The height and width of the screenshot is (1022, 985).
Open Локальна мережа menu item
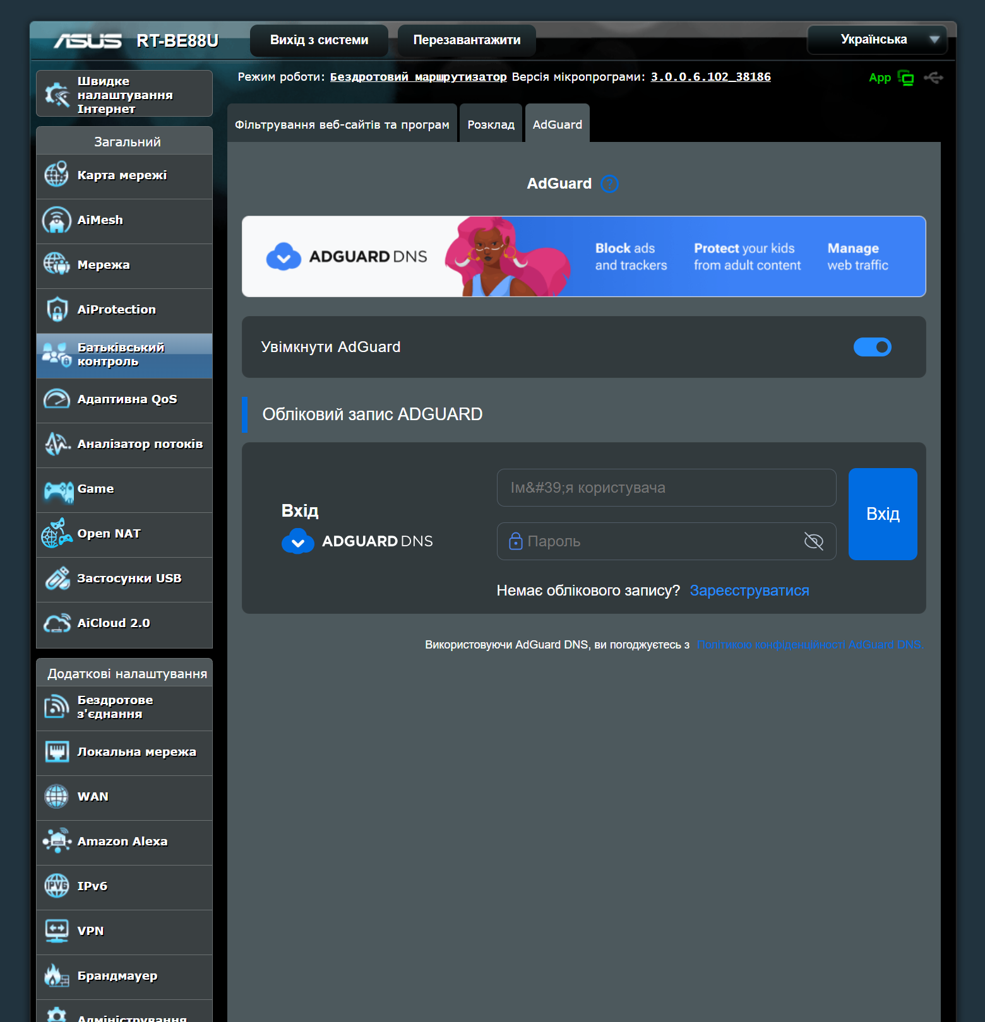pos(124,753)
